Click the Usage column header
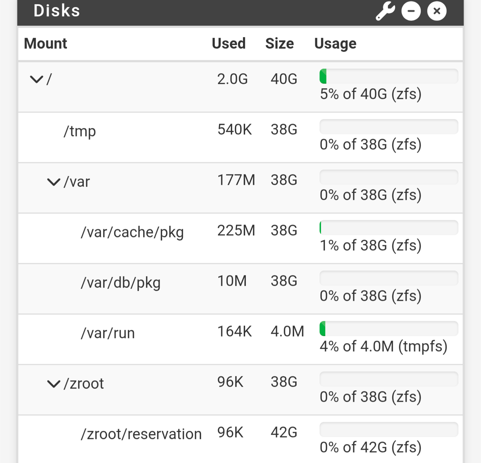 335,44
